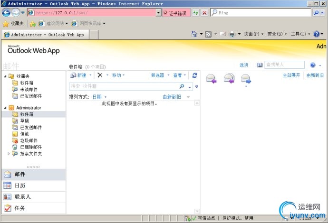328x223 pixels.
Task: Click the Bing search box
Action: [x=261, y=13]
